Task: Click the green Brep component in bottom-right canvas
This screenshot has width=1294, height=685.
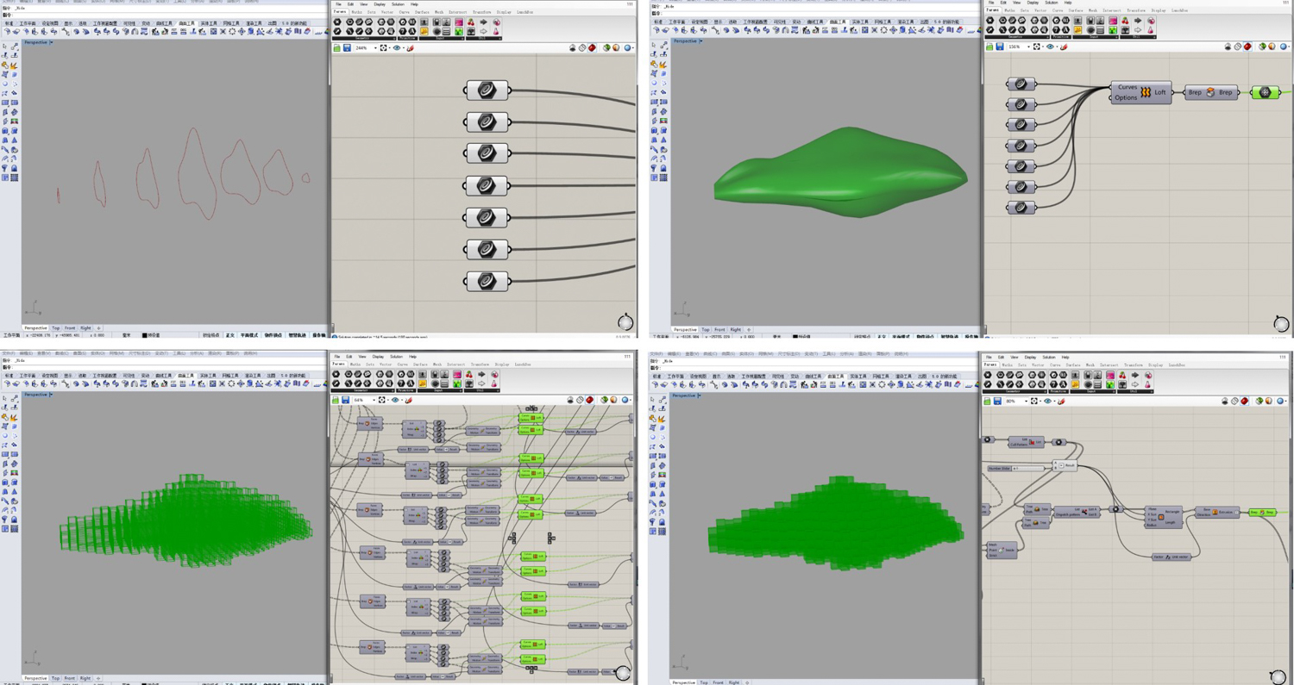Action: tap(1263, 512)
